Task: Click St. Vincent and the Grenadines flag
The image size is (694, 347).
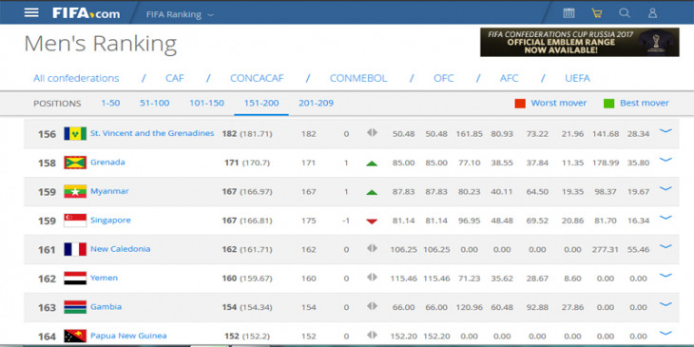Action: pos(75,134)
